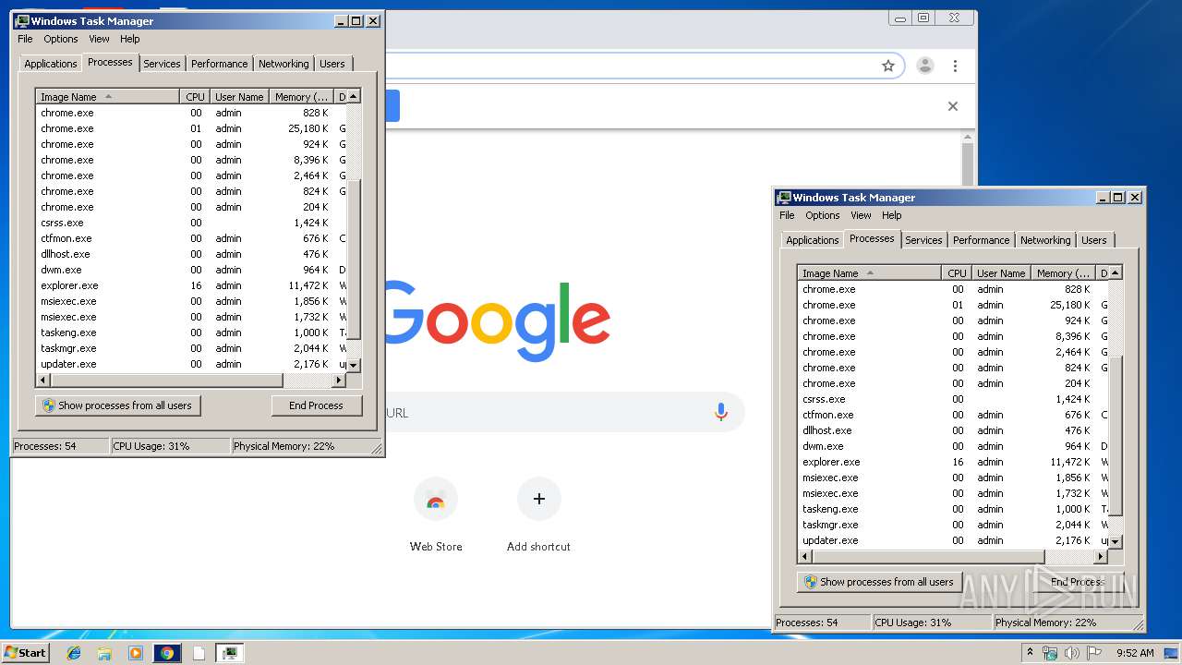
Task: Select updater.exe row in right Task Manager
Action: [954, 540]
